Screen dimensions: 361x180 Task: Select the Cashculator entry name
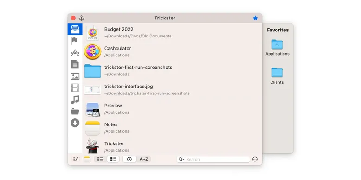pos(118,49)
